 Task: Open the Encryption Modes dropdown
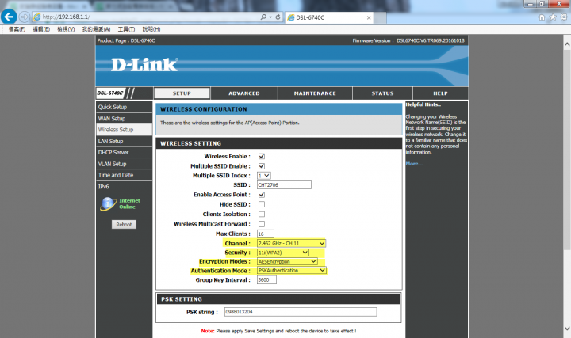(287, 261)
